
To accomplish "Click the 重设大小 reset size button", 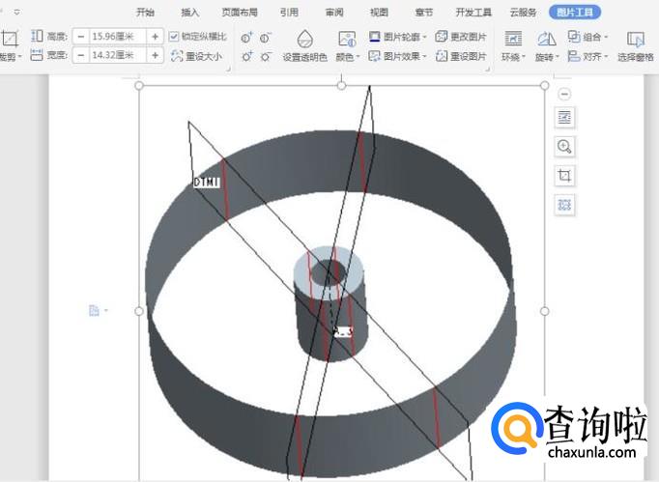I will tap(196, 57).
